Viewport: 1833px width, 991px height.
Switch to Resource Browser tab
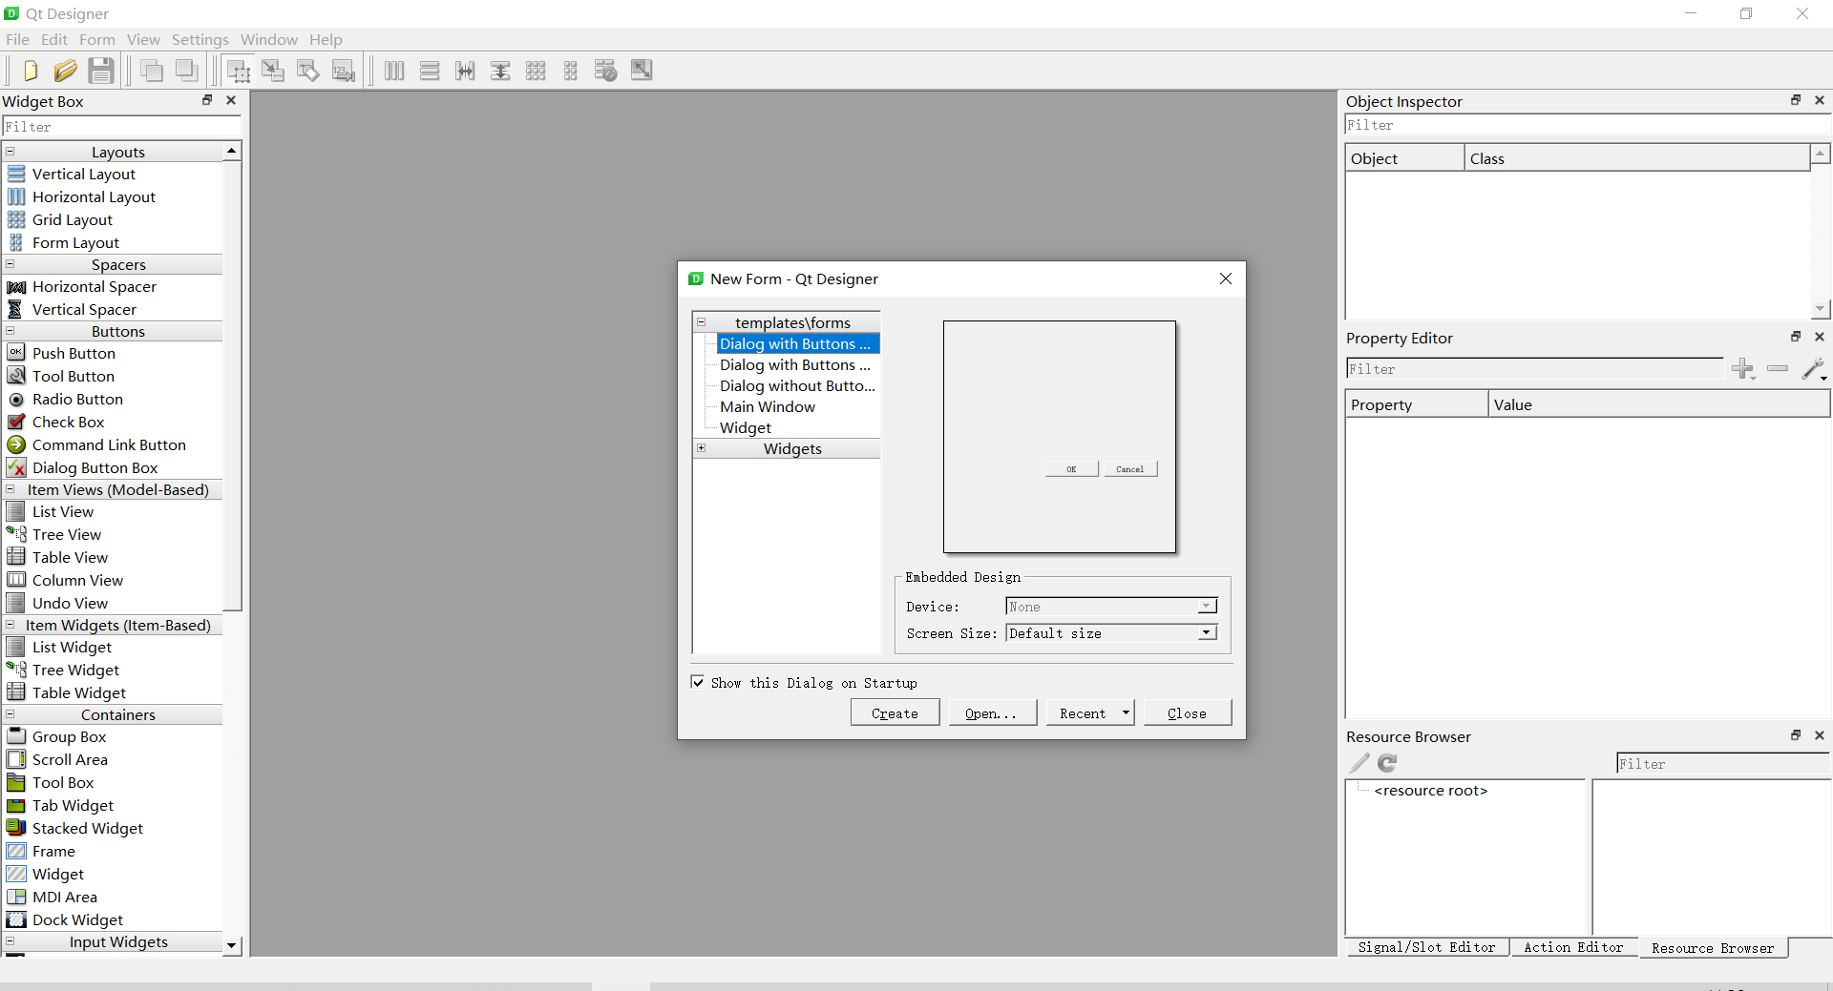(x=1713, y=948)
